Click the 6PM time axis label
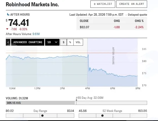Viewport: 158px width, 121px height. (x=113, y=88)
